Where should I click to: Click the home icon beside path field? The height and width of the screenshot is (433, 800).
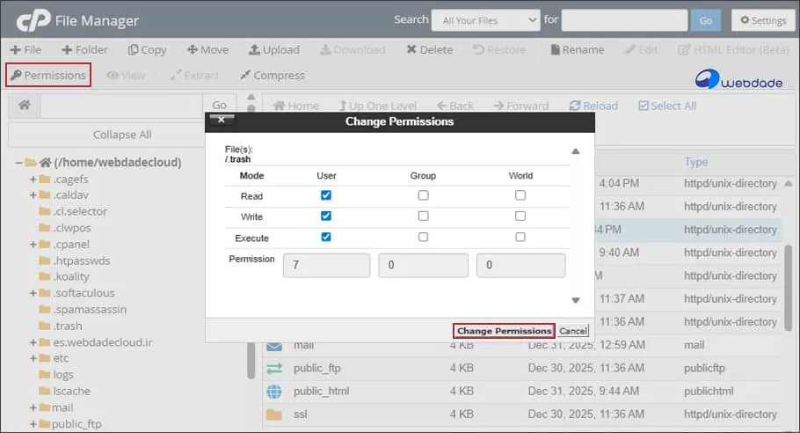click(x=24, y=106)
